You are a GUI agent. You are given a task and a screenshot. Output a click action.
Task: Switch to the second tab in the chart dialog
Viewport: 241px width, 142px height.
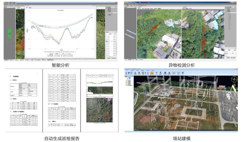coord(30,8)
